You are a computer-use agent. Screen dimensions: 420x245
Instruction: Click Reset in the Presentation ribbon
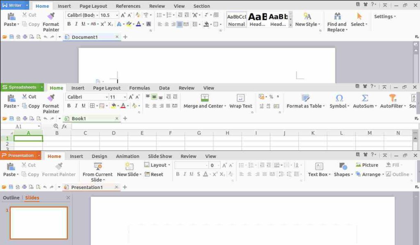pos(154,174)
